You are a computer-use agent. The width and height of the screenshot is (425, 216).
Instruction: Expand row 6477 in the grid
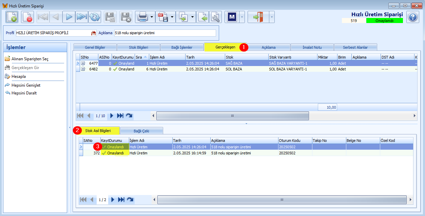click(83, 63)
